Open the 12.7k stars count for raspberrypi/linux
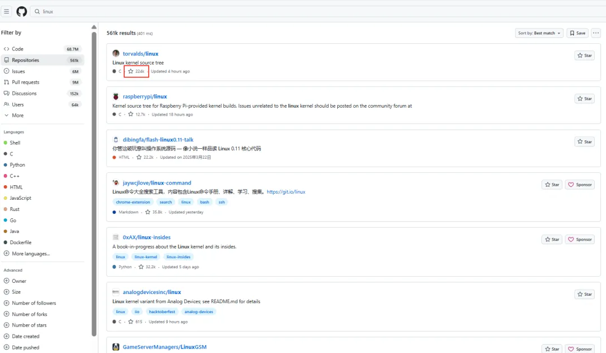 [x=137, y=114]
